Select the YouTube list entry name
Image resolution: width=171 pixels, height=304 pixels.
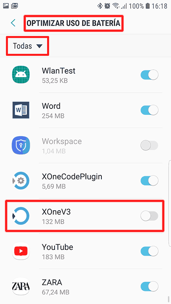point(57,247)
